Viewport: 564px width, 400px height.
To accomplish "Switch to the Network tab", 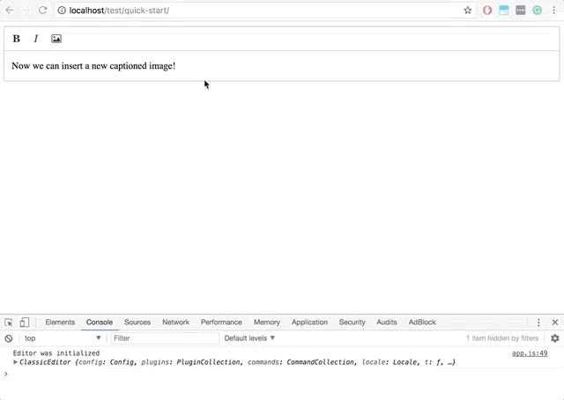I will coord(175,322).
